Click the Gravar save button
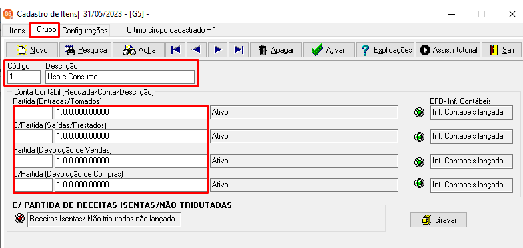 pos(438,219)
